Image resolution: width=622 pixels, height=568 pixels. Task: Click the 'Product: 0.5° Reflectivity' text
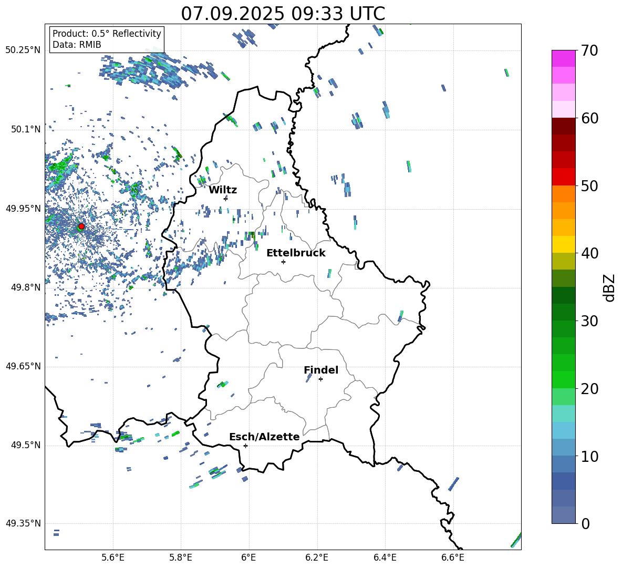(107, 34)
